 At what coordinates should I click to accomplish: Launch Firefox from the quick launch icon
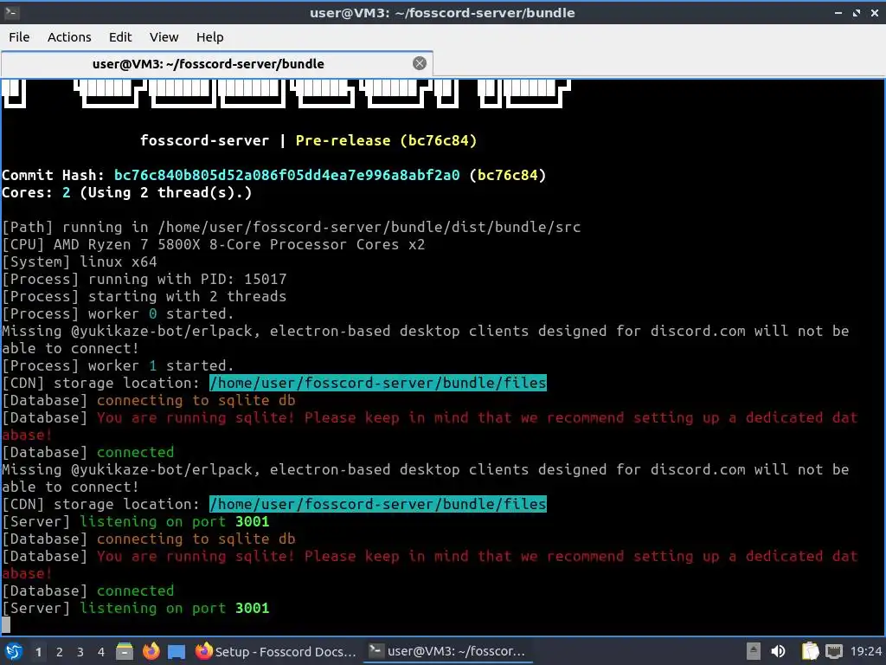[x=151, y=651]
